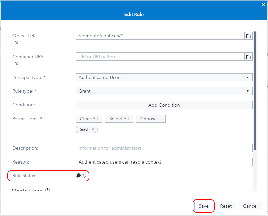Choose specific permissions via Choose dialog

click(151, 118)
